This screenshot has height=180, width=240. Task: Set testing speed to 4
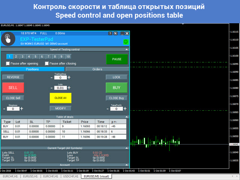click(x=29, y=57)
